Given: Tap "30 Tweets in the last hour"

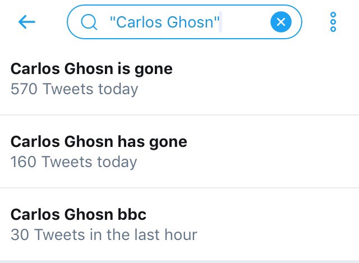Looking at the screenshot, I should click(104, 234).
